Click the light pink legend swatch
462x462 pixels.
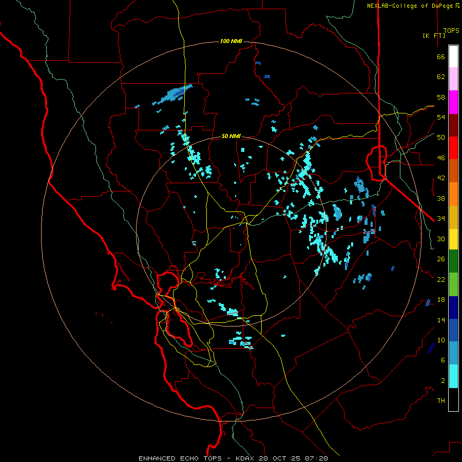[453, 79]
